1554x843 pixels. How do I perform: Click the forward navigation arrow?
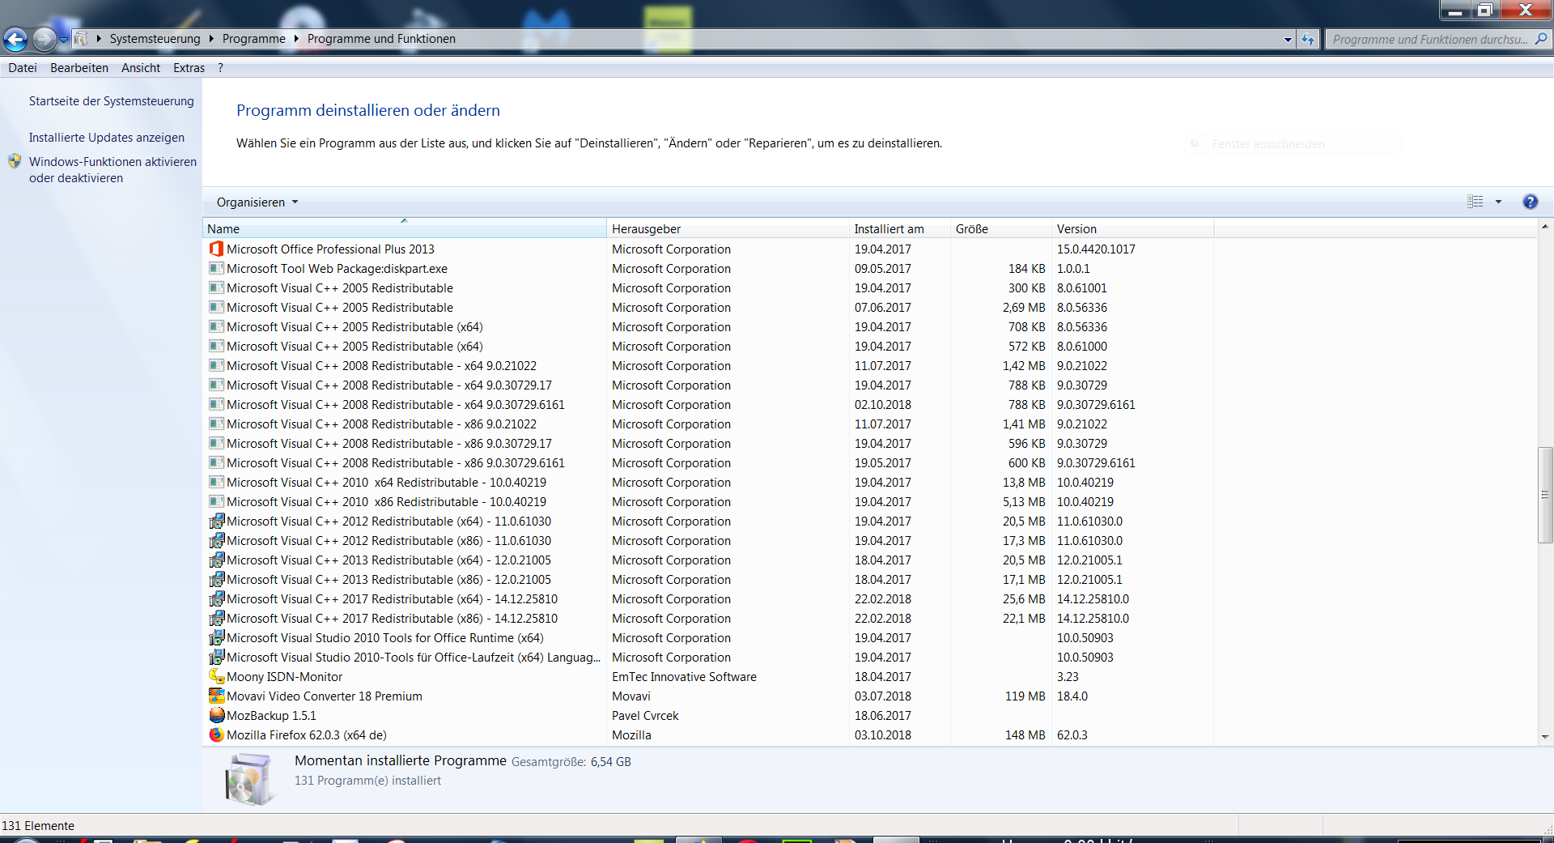click(45, 38)
